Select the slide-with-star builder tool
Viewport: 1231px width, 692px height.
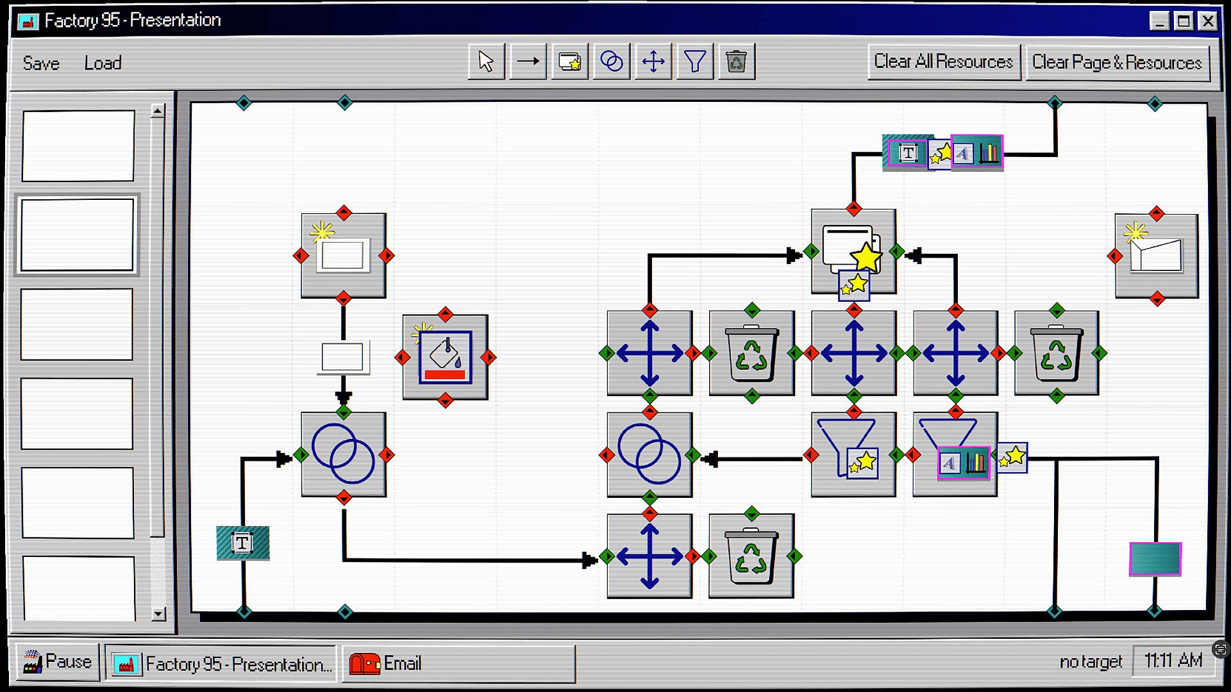point(569,62)
